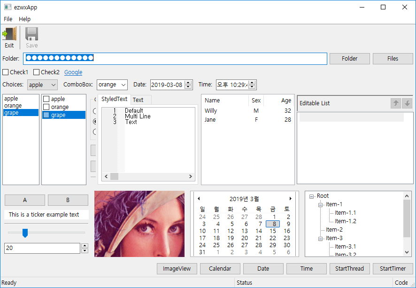Screen dimensions: 416x288
Task: Pick day 15 in the calendar
Action: tap(273, 231)
